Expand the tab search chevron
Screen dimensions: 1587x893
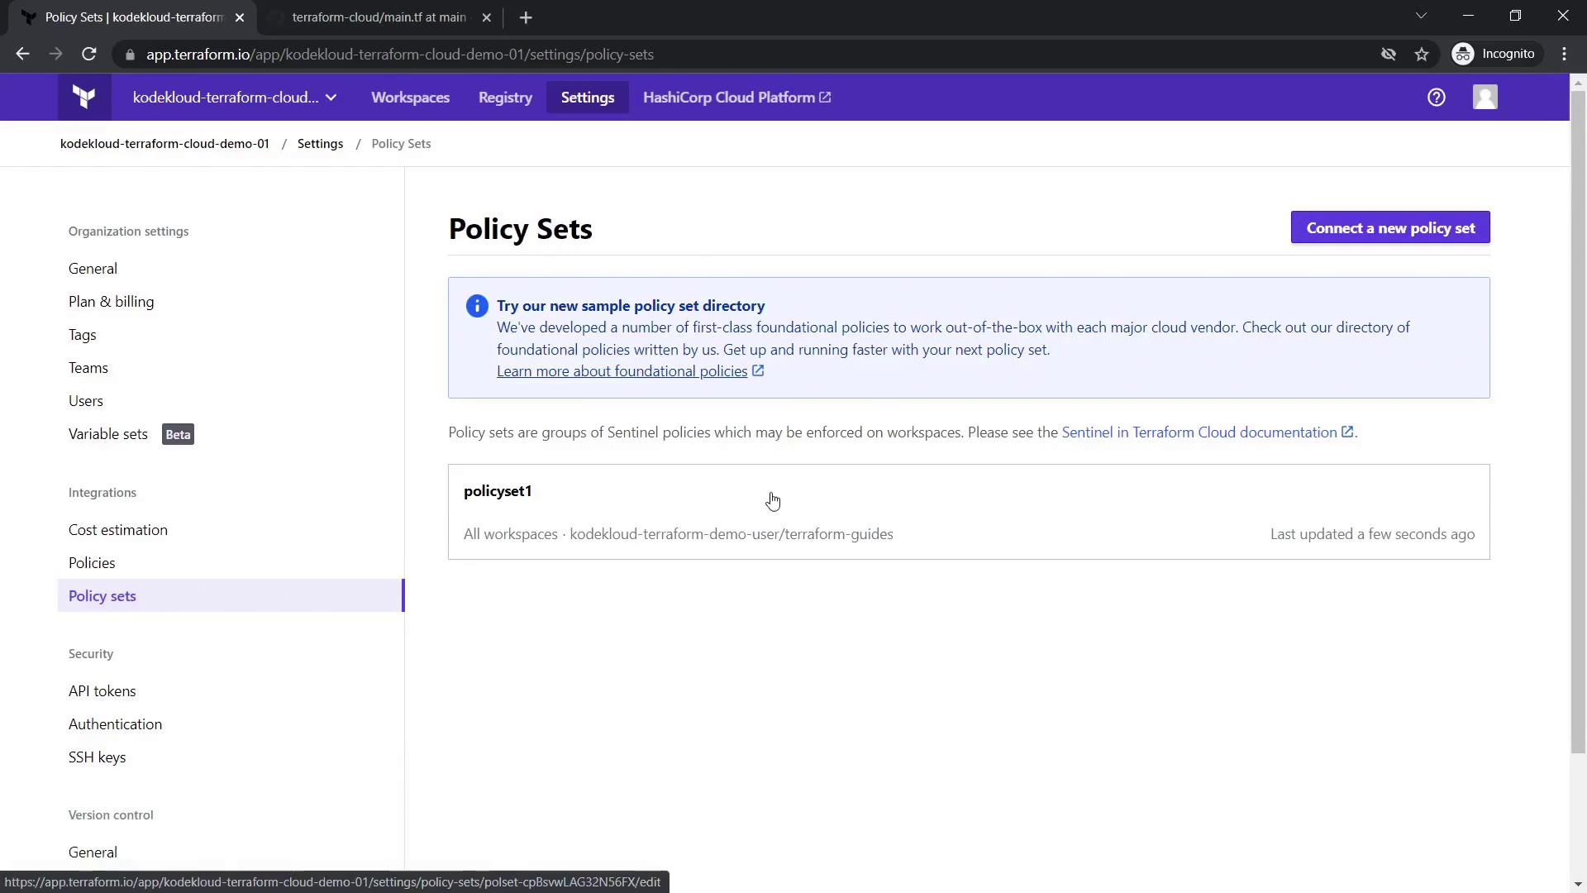(x=1421, y=16)
